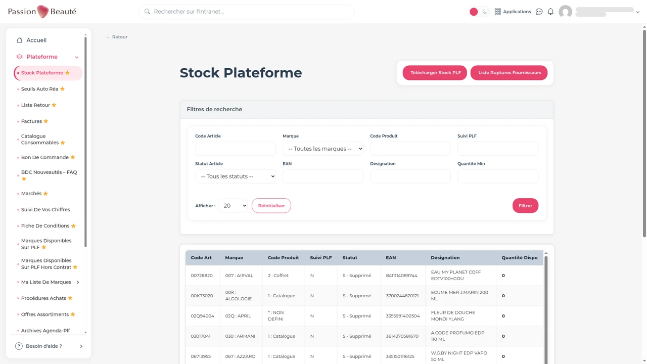Collapse the Plateforme menu chevron

[x=76, y=57]
